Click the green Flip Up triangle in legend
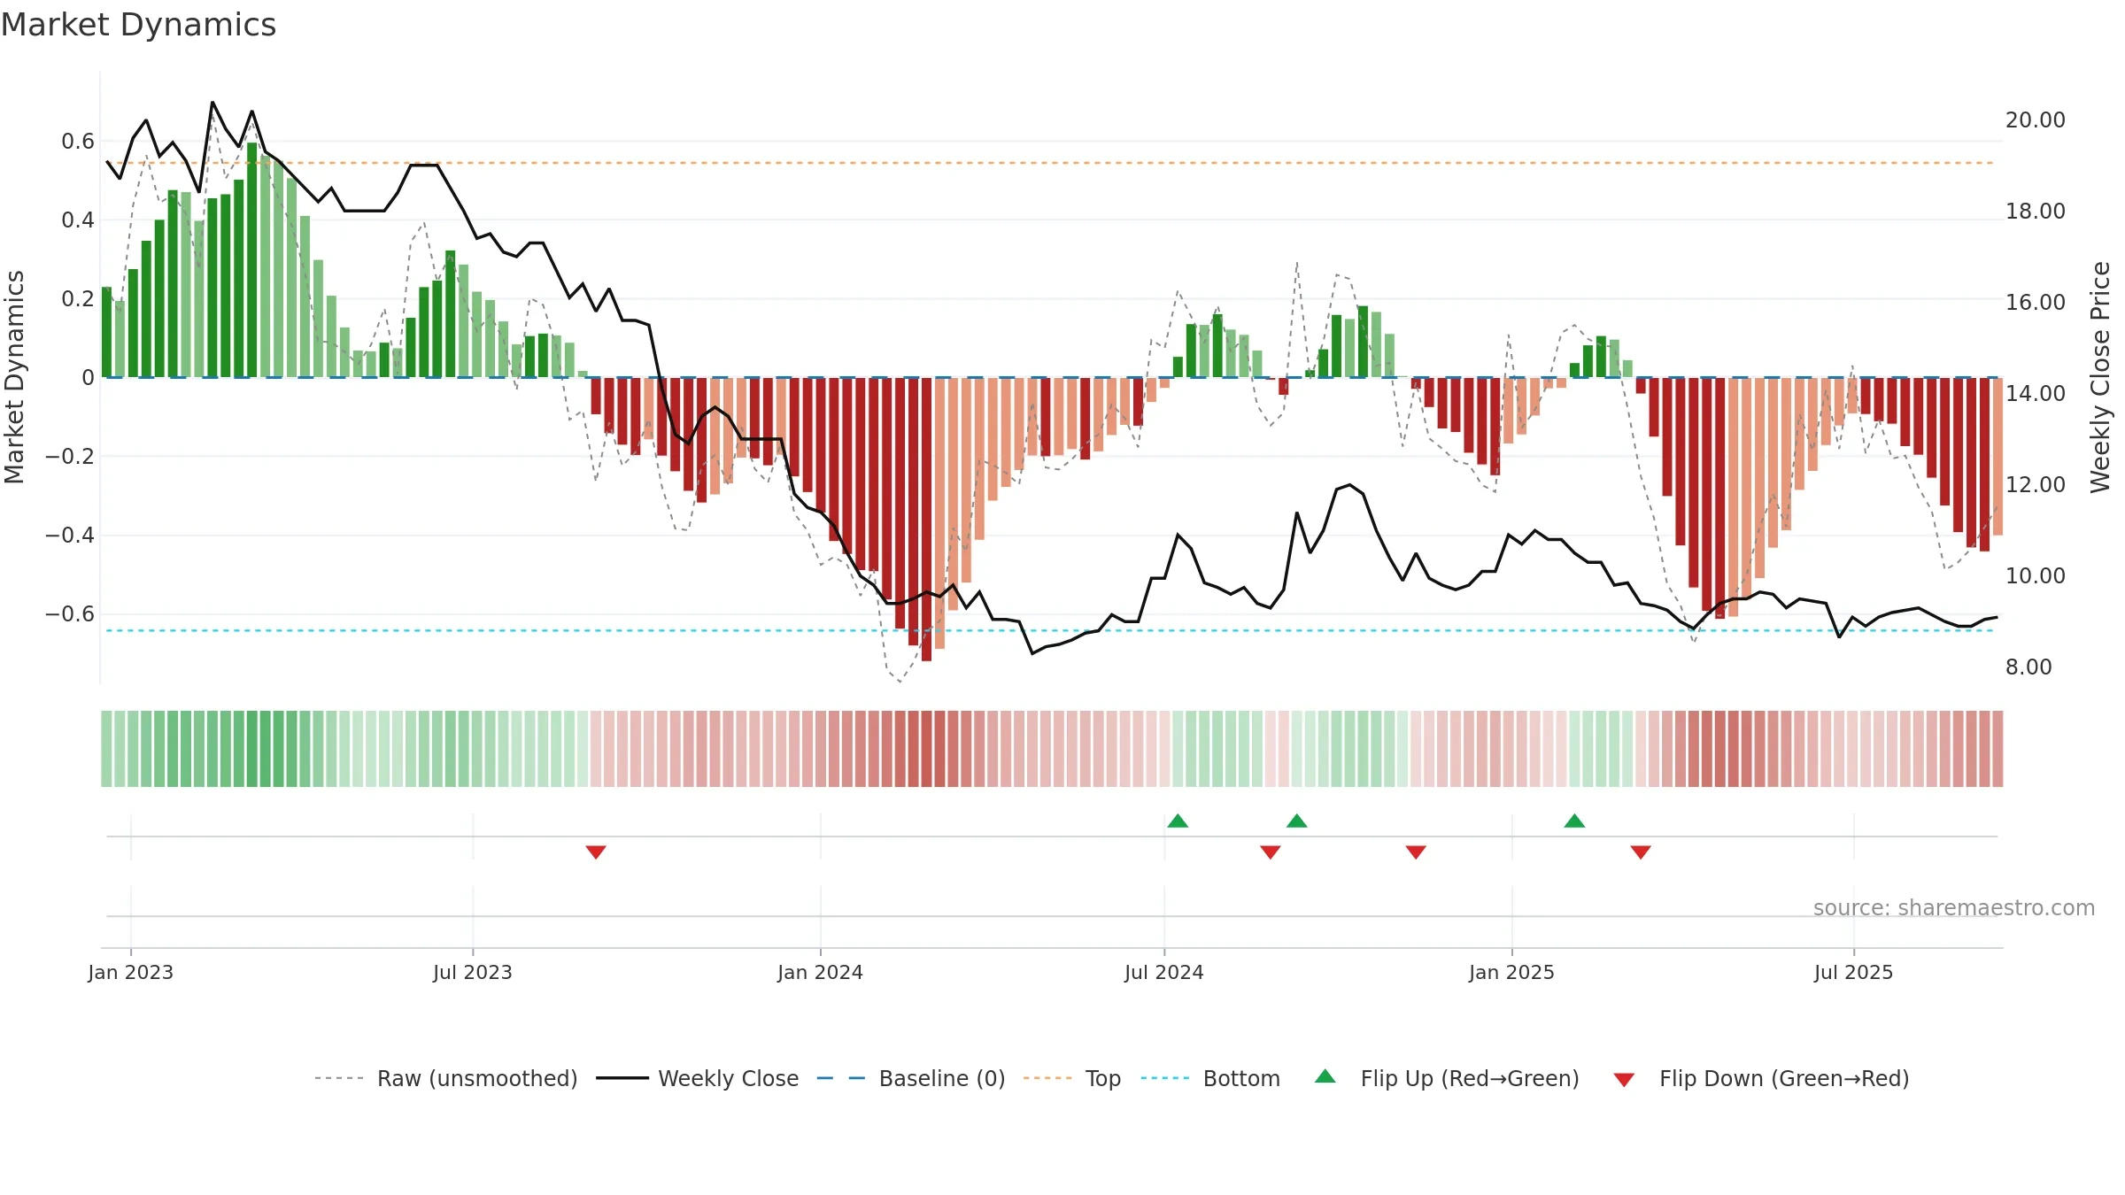Viewport: 2125px width, 1195px height. point(1325,1076)
